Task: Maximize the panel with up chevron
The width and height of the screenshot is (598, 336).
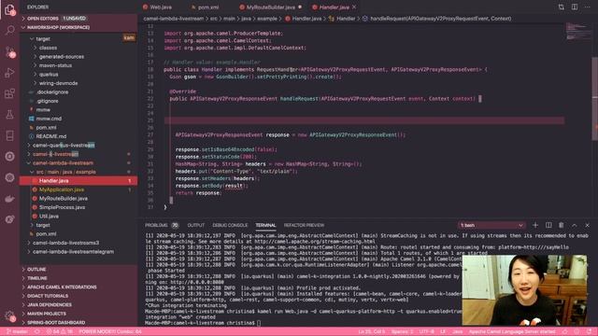Action: (575, 225)
